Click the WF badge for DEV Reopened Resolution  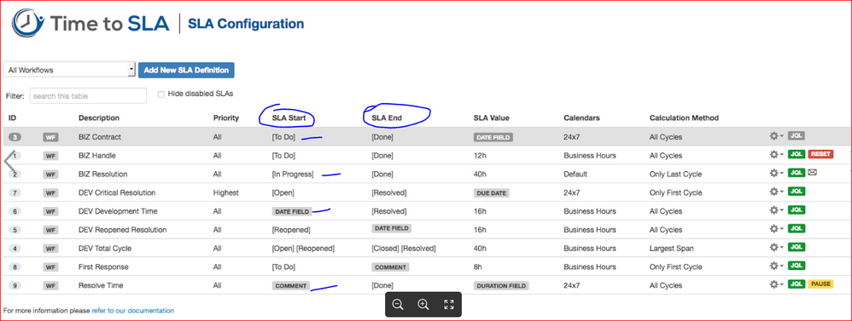50,230
